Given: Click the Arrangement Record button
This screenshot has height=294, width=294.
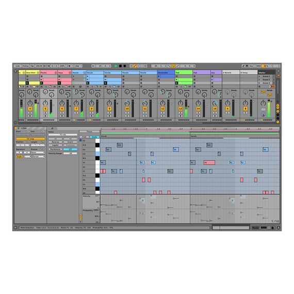Looking at the screenshot, I should (x=125, y=66).
